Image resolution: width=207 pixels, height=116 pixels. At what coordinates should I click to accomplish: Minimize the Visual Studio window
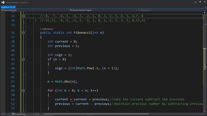[x=195, y=2]
